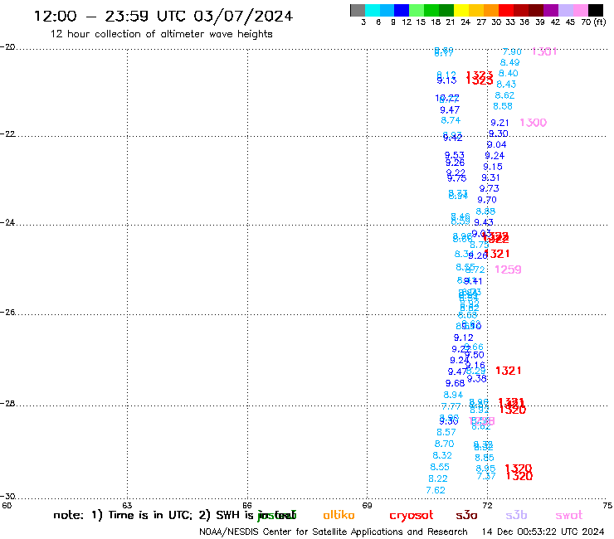Click the wave height value '7.77'
Screen dimensions: 614x539
click(451, 406)
